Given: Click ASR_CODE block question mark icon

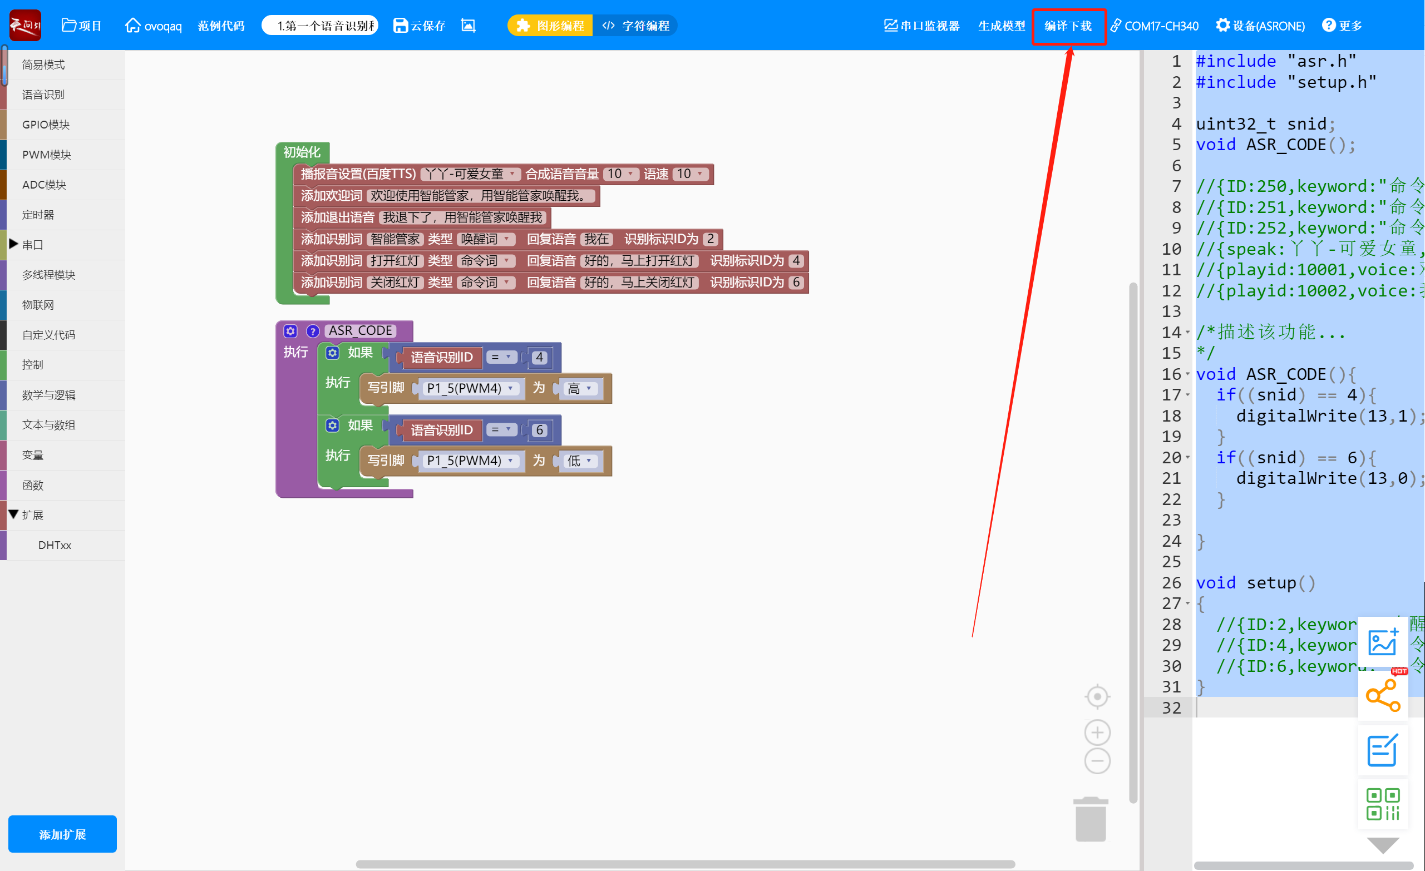Looking at the screenshot, I should click(313, 330).
